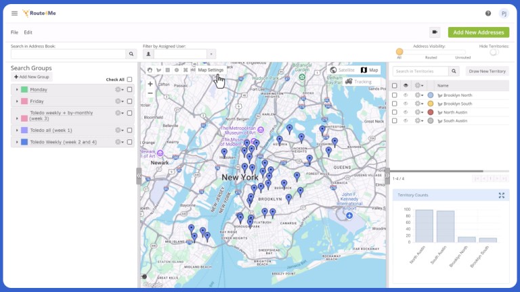This screenshot has width=520, height=292.
Task: Select all territories with header checkbox
Action: 394,85
